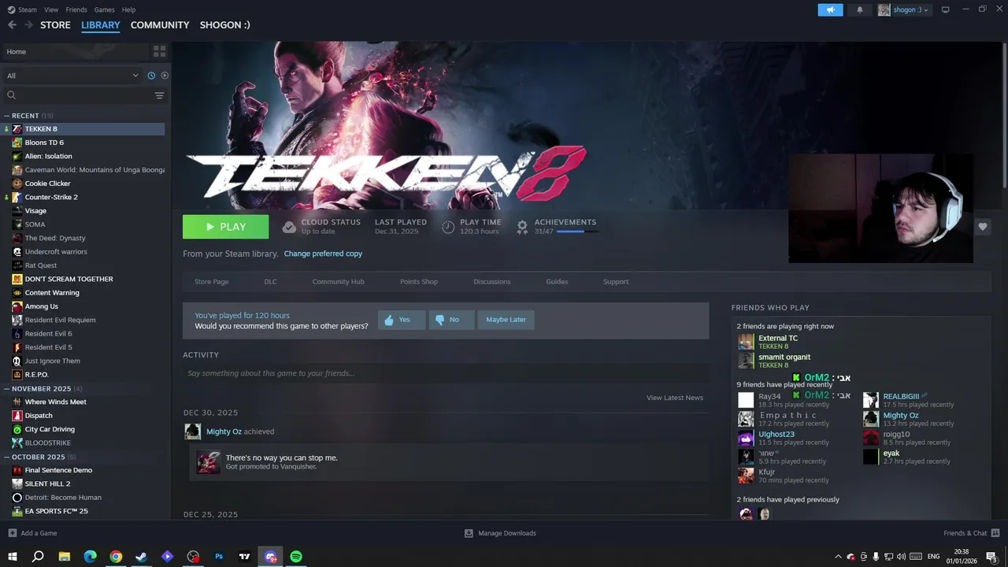This screenshot has height=567, width=1008.
Task: Open the Games menu
Action: [104, 9]
